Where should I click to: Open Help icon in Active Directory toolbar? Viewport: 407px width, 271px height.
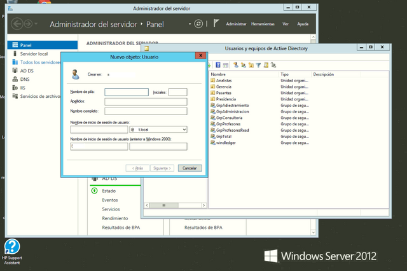coord(218,65)
